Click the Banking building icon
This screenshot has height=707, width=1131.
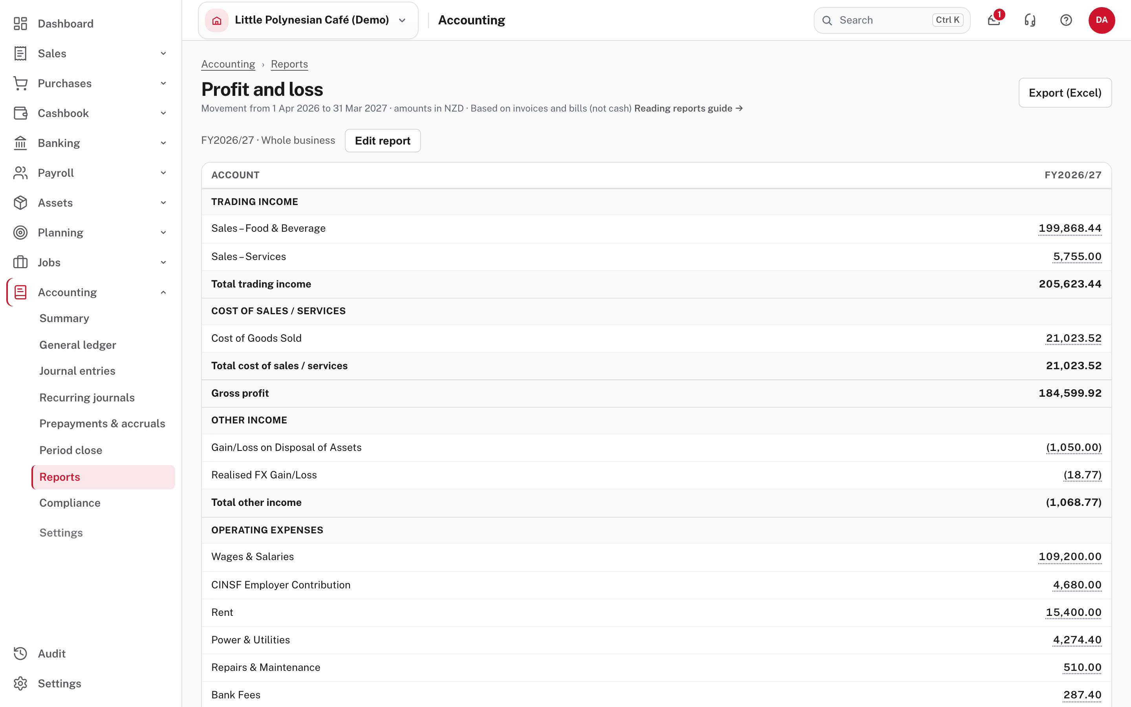point(20,143)
